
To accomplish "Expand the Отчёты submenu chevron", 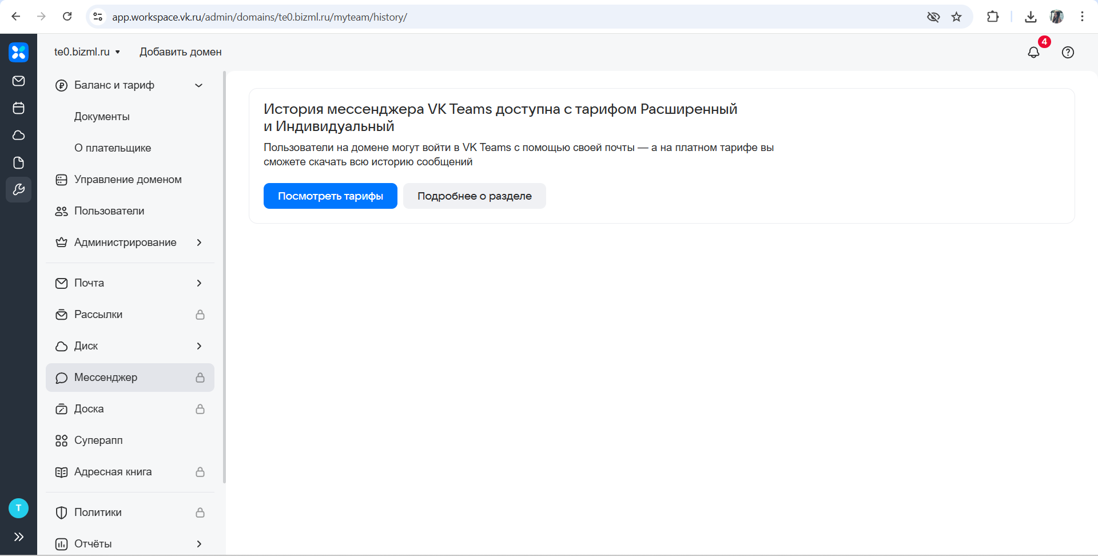I will [199, 544].
